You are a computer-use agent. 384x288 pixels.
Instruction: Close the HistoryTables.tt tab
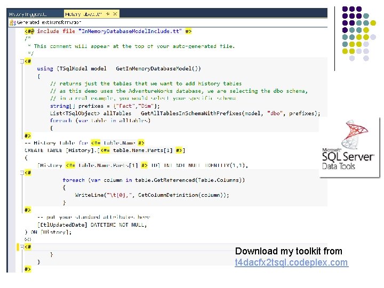[x=115, y=14]
